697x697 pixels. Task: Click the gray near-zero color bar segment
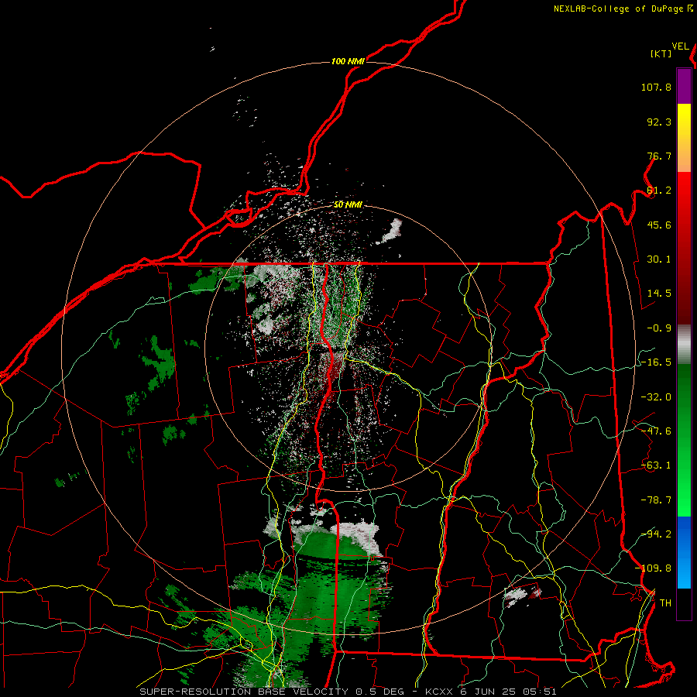point(684,345)
